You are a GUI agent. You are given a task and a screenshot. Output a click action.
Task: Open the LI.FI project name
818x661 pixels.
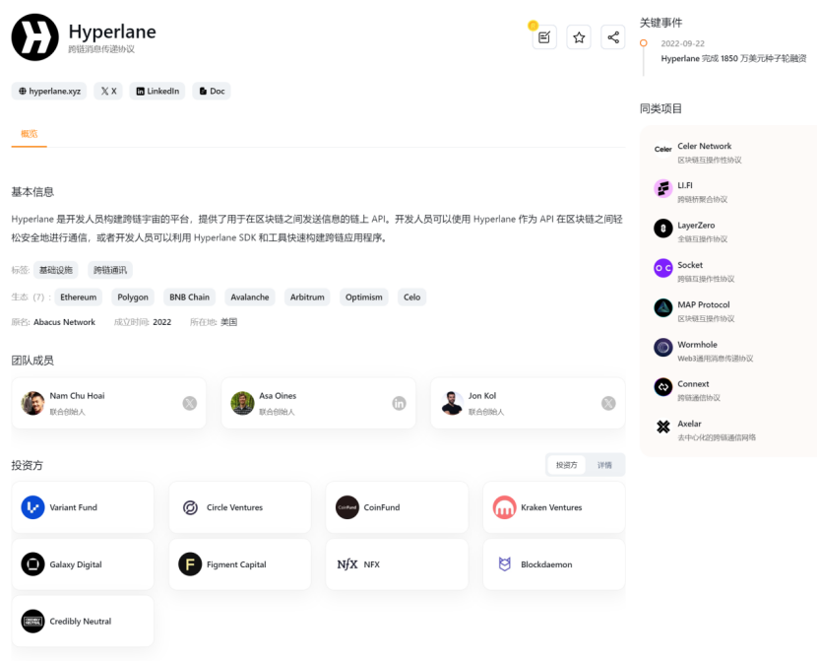(x=685, y=185)
